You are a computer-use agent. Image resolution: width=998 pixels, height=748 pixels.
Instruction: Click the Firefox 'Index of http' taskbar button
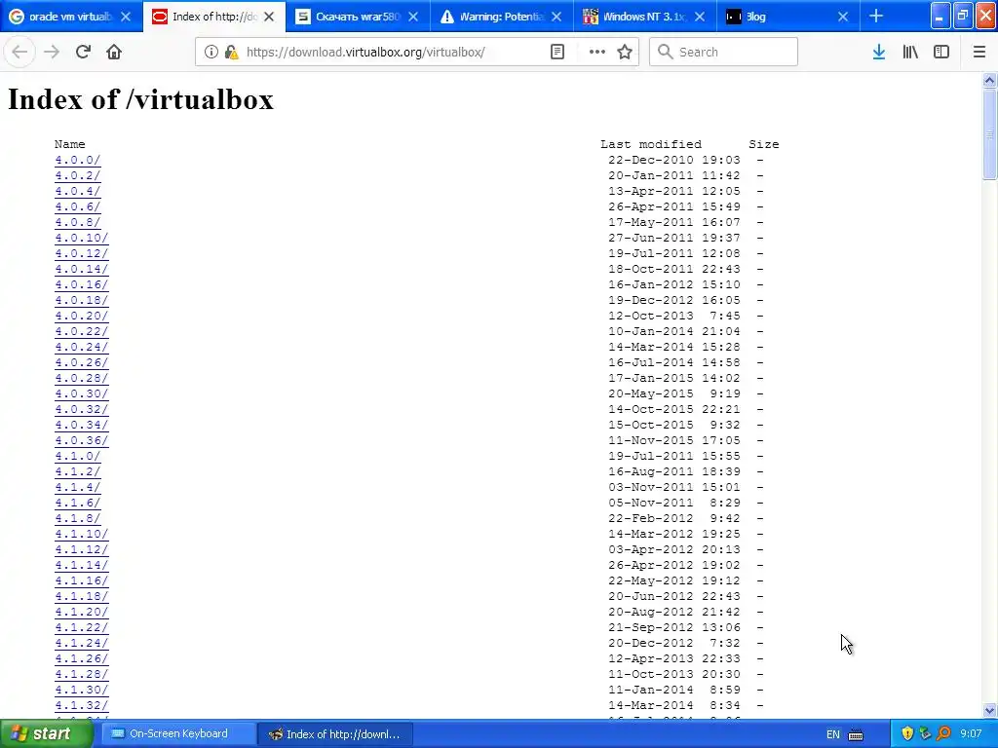click(336, 734)
